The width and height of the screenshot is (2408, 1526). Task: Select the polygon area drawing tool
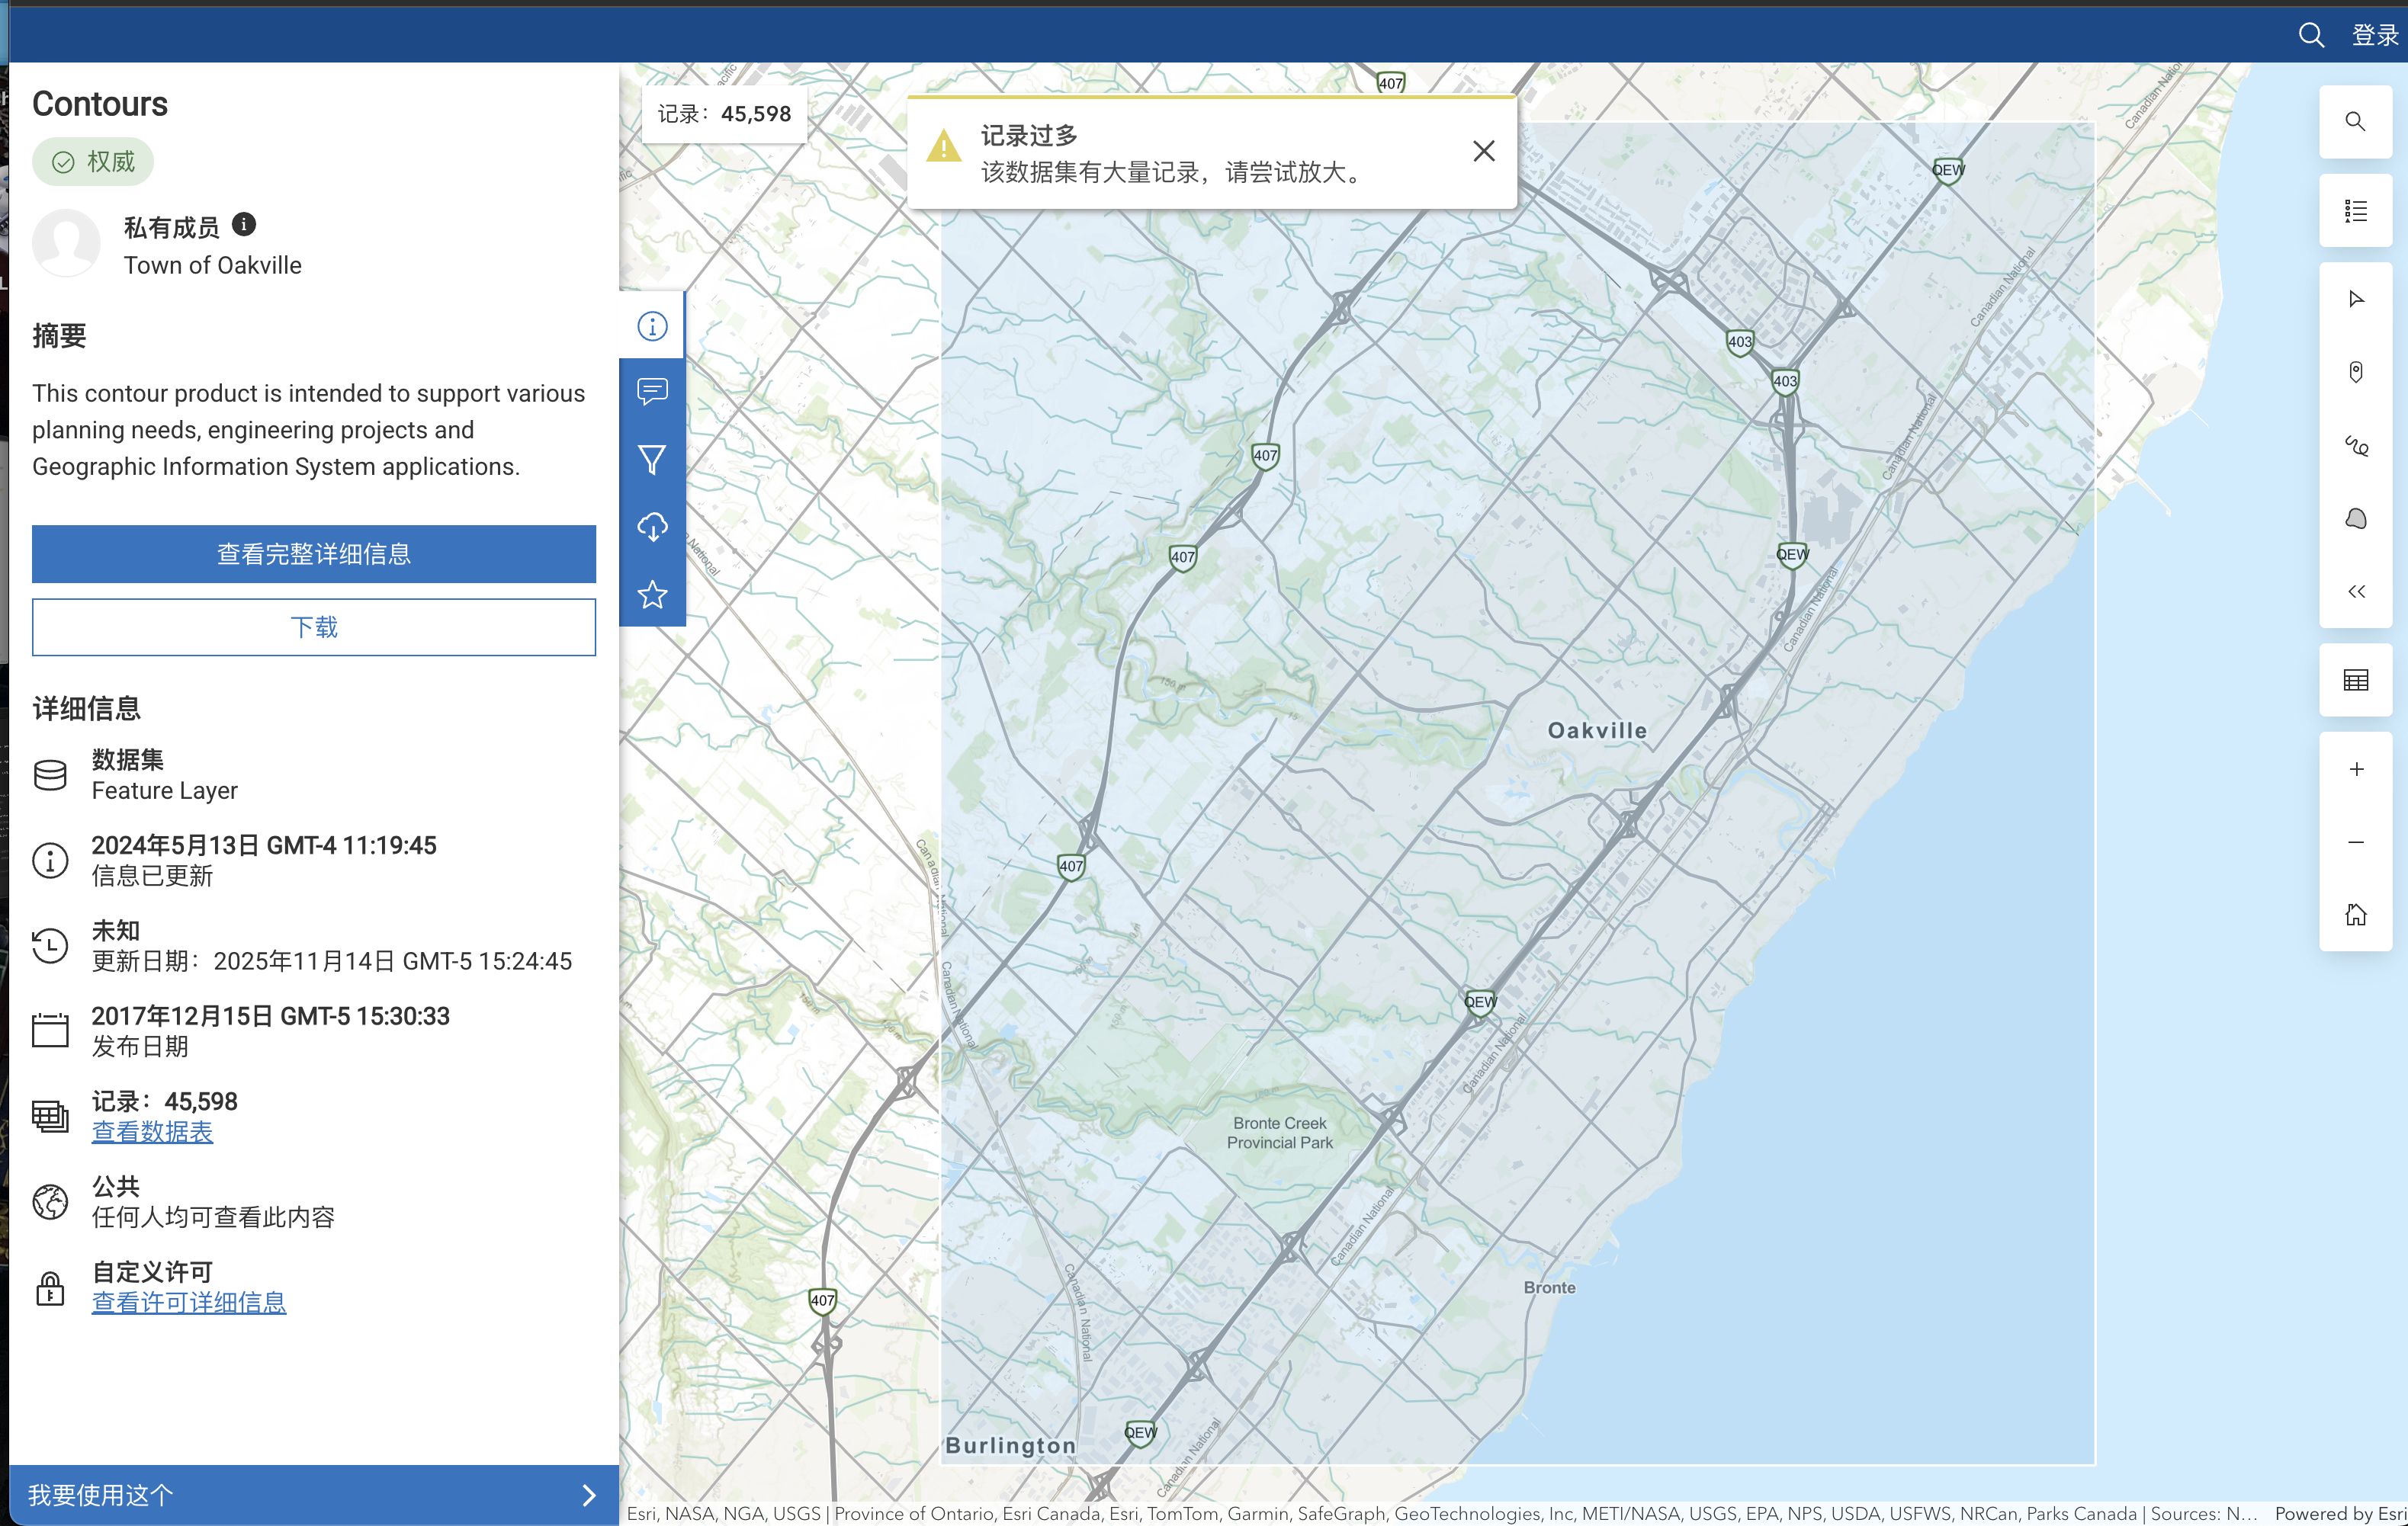[x=2355, y=518]
